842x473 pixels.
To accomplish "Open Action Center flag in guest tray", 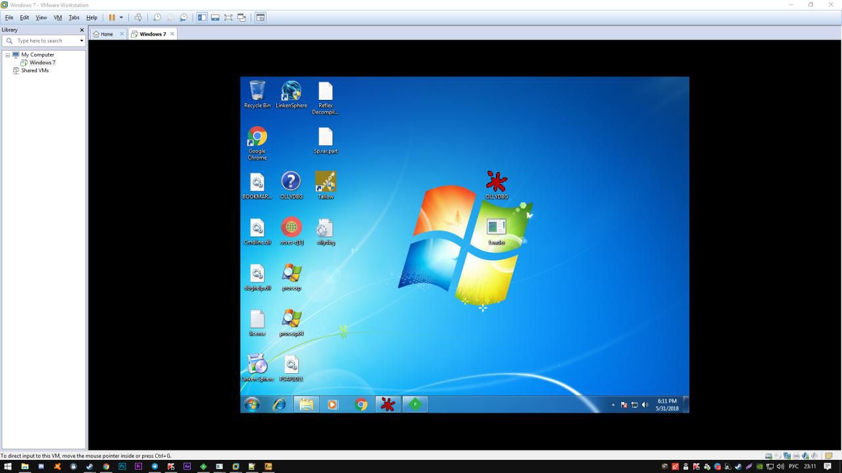I will click(624, 405).
